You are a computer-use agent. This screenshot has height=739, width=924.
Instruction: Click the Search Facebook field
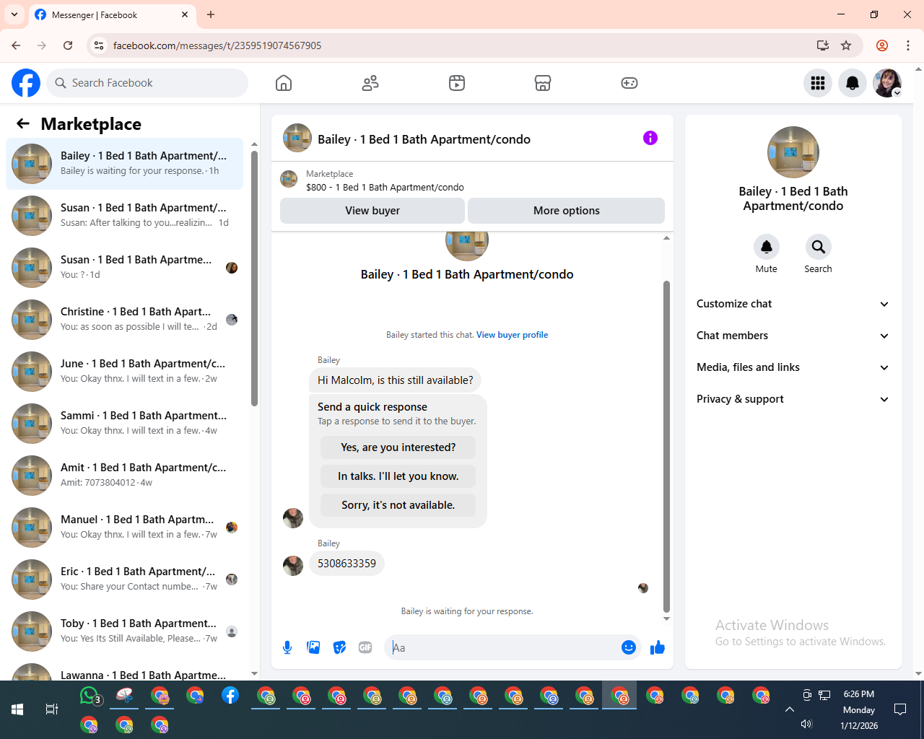(x=147, y=83)
